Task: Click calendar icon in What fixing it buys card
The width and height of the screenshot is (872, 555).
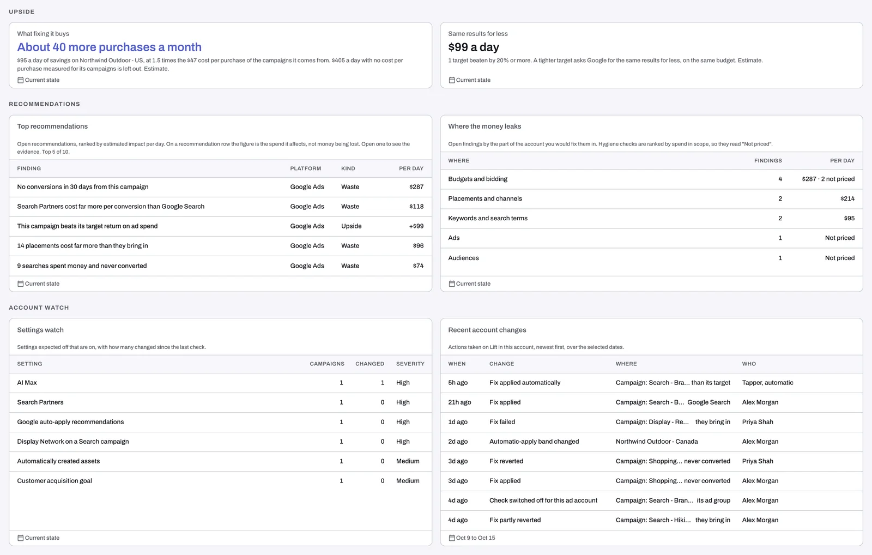Action: point(20,80)
